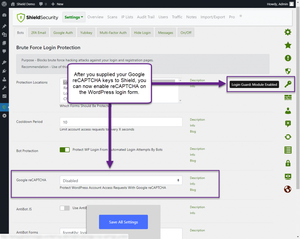Screen dimensions: 300x239
Task: Open Plugins via the plug icon
Action: click(4, 71)
